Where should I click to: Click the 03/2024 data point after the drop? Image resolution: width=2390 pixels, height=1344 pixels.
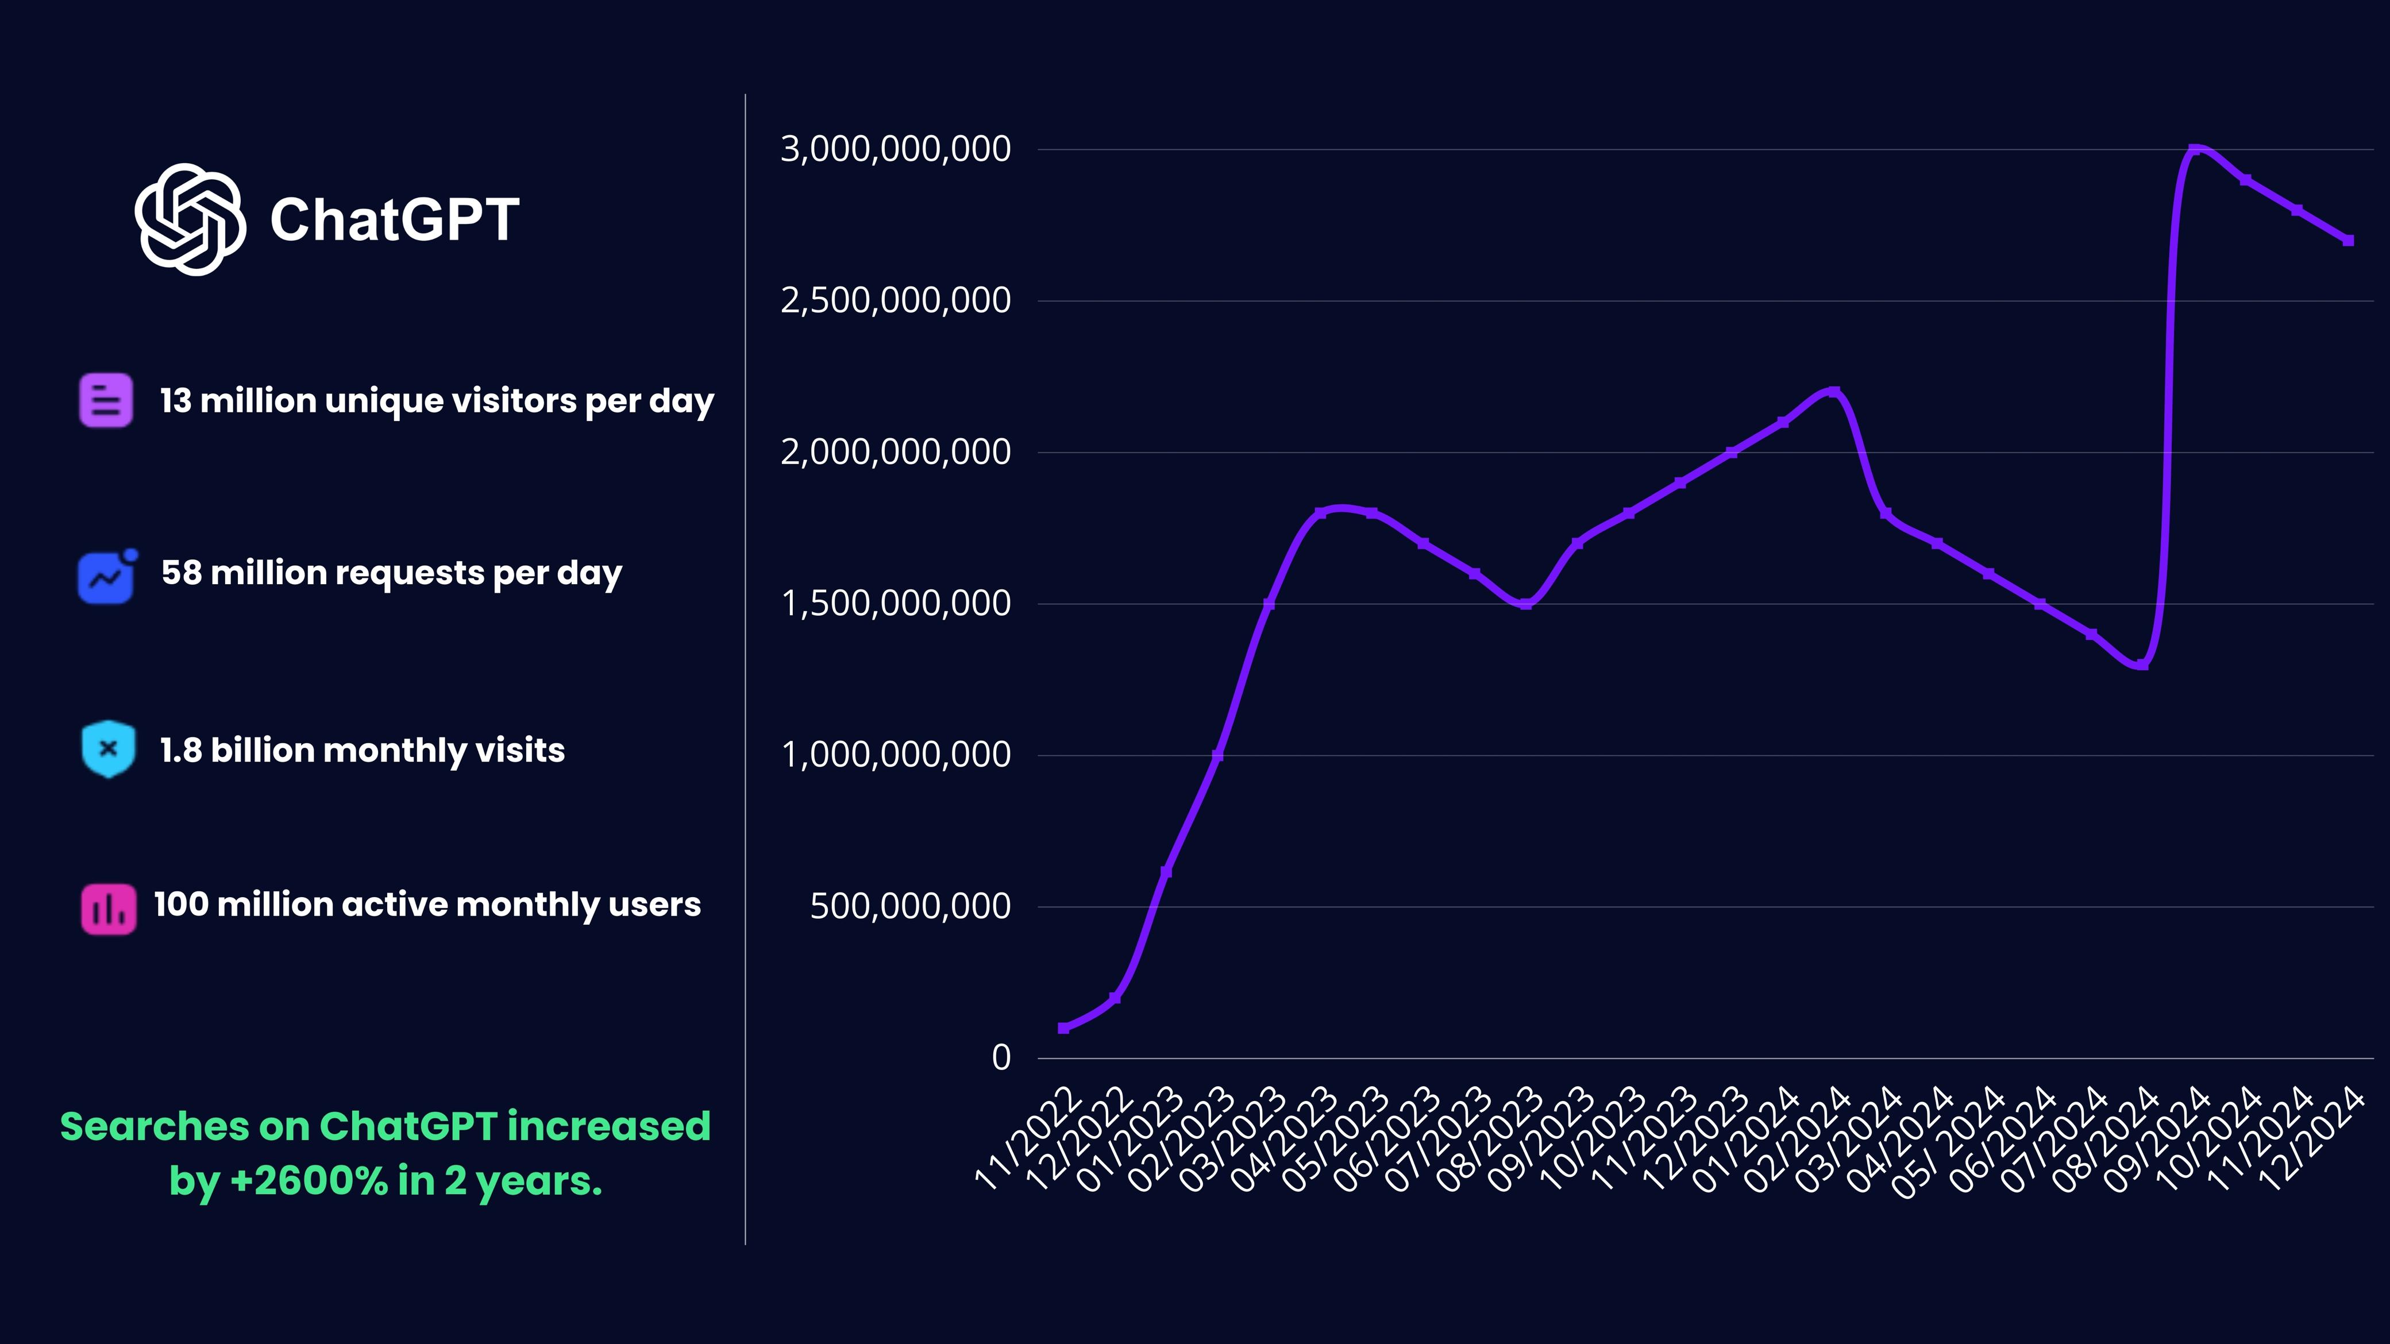click(x=1885, y=513)
